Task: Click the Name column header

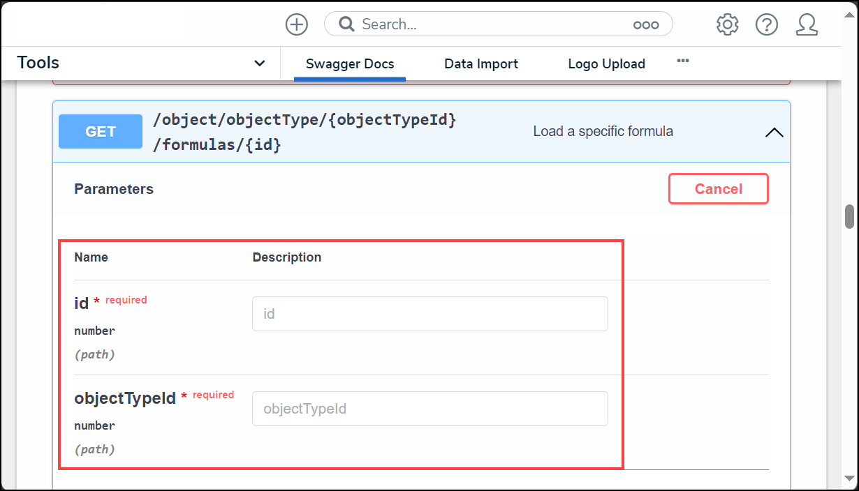Action: pyautogui.click(x=91, y=257)
